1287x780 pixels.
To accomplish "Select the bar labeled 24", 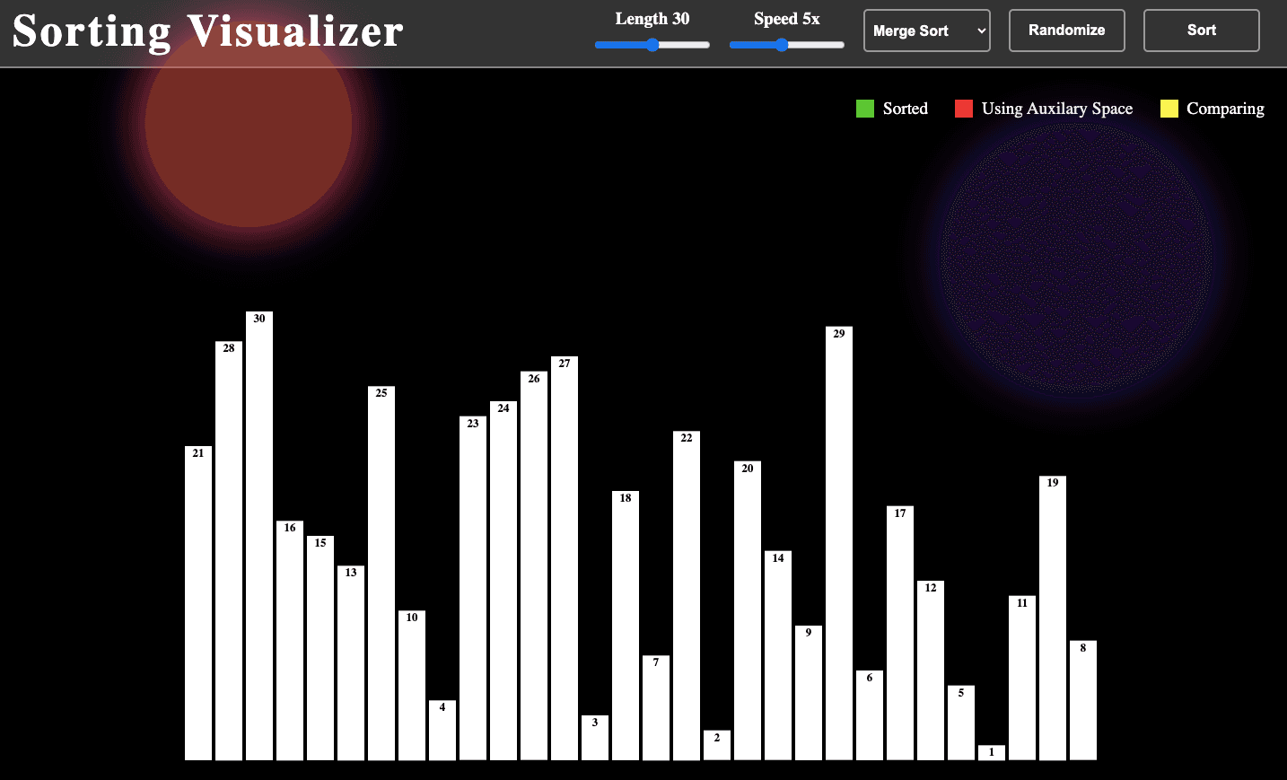I will click(503, 581).
